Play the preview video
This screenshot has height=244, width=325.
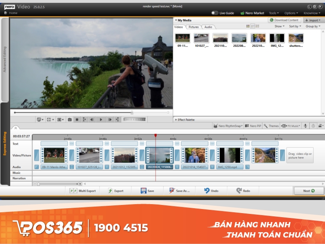tap(101, 120)
